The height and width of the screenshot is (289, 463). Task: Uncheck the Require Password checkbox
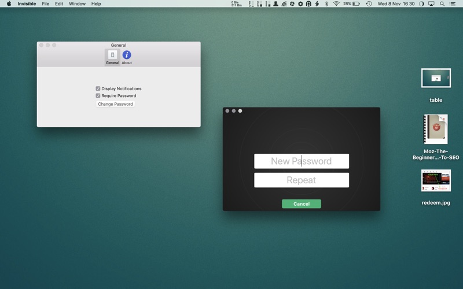click(x=98, y=95)
